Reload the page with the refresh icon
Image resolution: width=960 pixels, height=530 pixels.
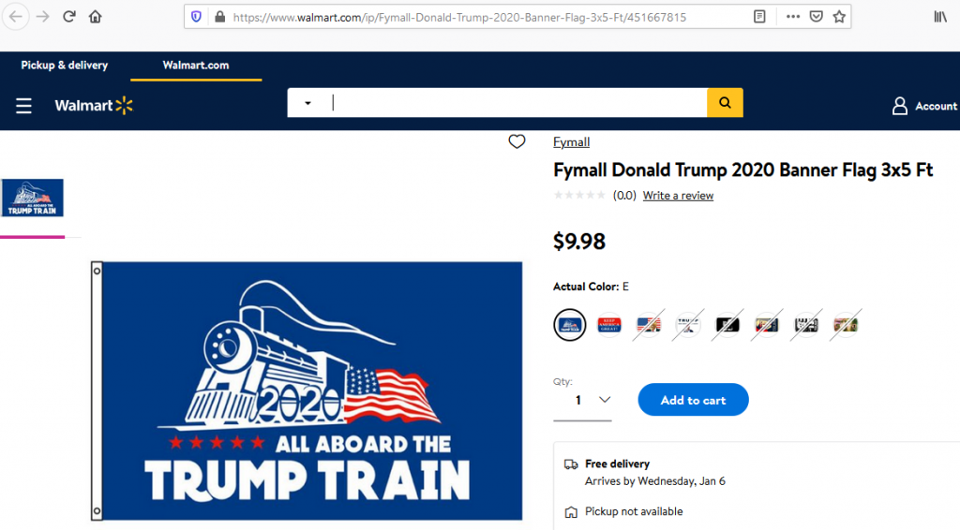[68, 17]
